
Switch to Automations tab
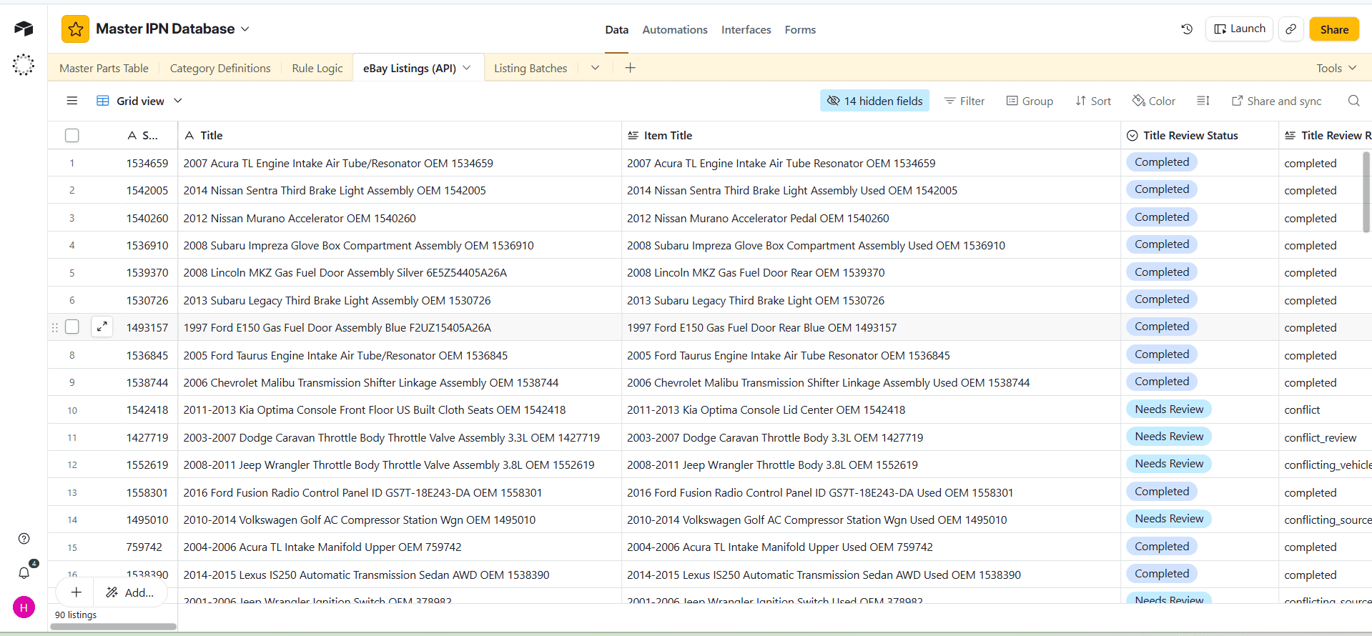pyautogui.click(x=675, y=29)
